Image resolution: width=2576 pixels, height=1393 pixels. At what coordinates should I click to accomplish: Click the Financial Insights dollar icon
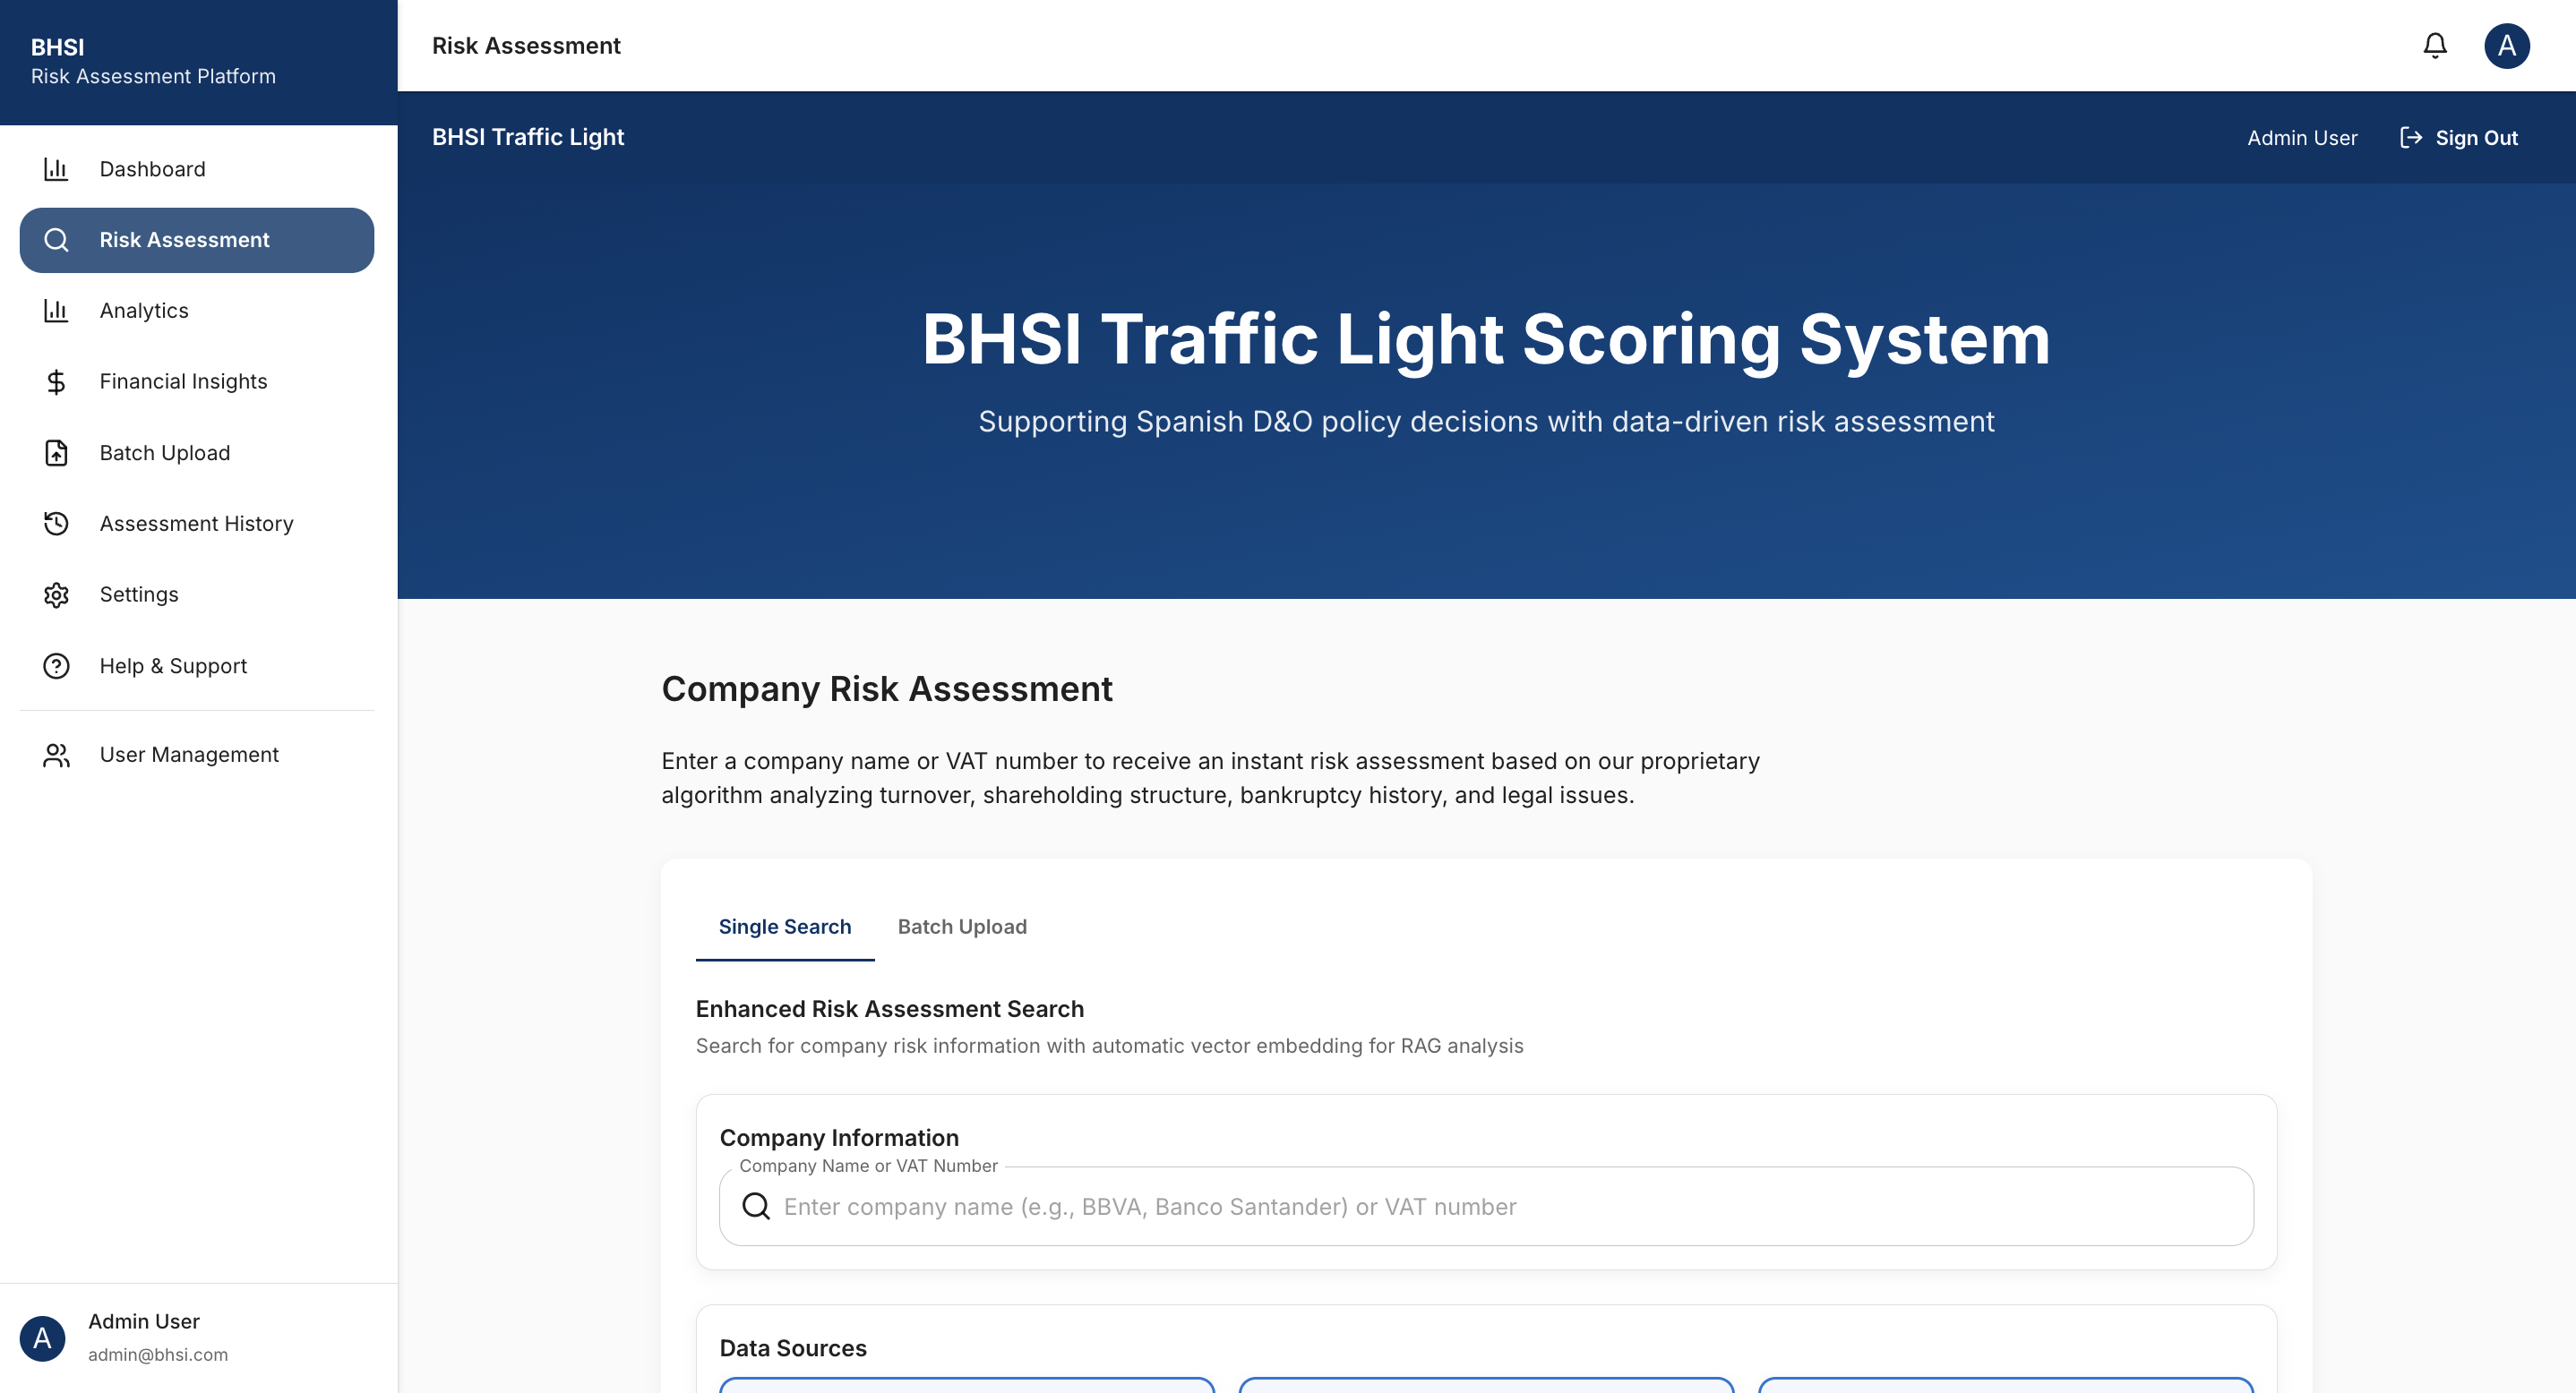tap(56, 381)
